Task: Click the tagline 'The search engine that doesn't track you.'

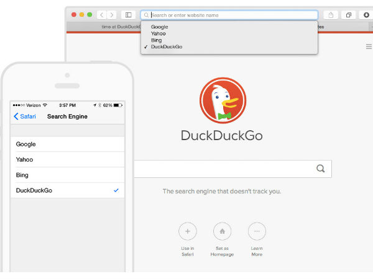Action: click(222, 191)
